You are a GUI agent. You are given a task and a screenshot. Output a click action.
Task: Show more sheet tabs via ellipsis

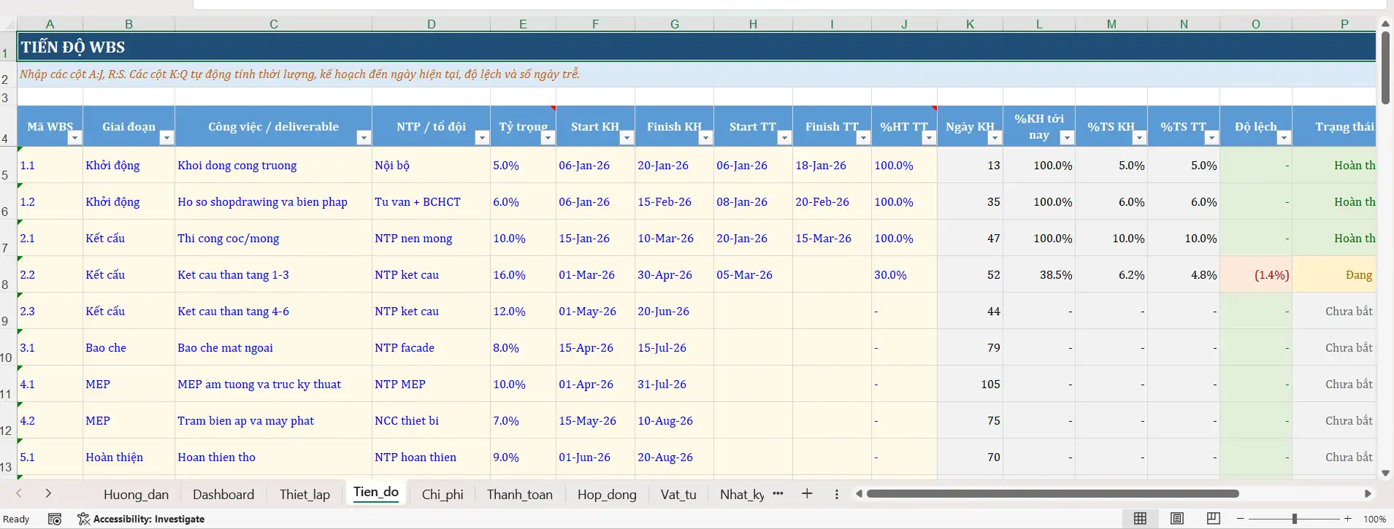pyautogui.click(x=778, y=493)
